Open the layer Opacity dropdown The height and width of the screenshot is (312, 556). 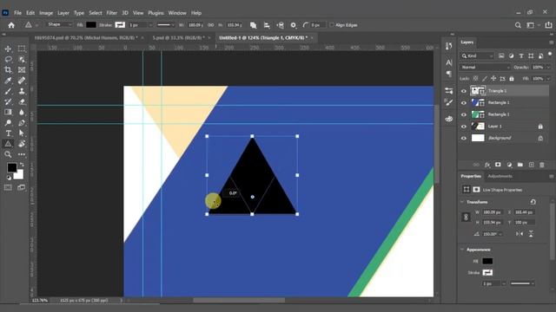[x=548, y=68]
